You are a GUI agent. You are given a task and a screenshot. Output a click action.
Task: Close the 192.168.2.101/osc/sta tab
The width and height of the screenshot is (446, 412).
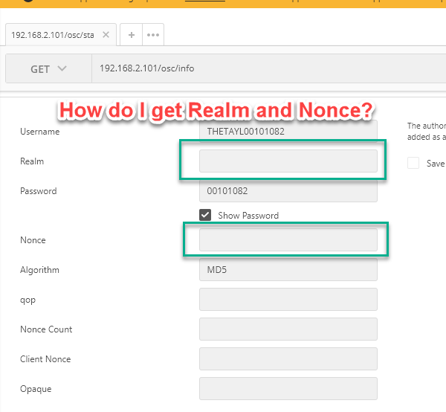[x=106, y=35]
